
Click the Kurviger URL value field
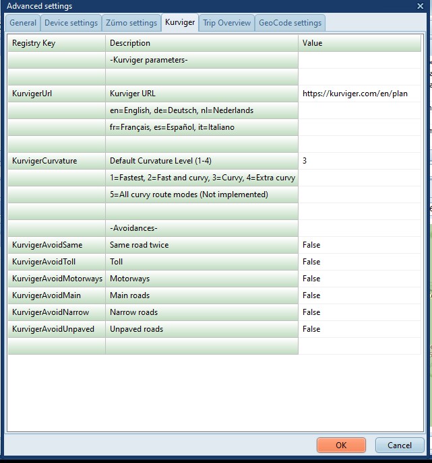359,94
